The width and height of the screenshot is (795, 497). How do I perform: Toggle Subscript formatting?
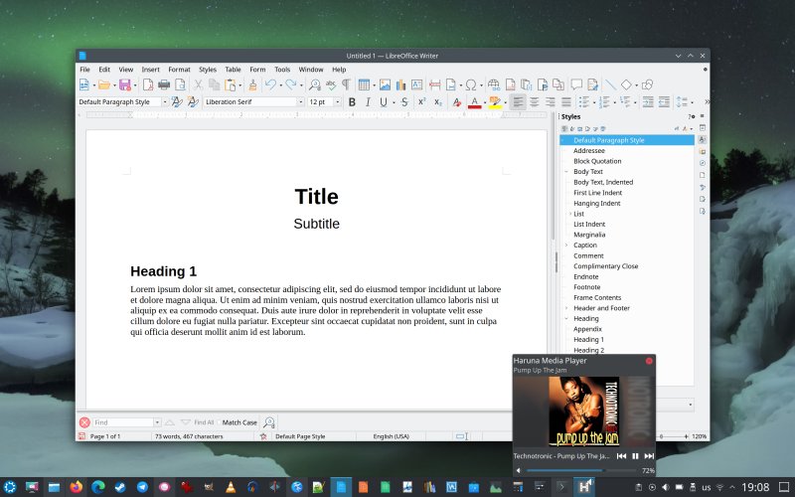coord(437,102)
